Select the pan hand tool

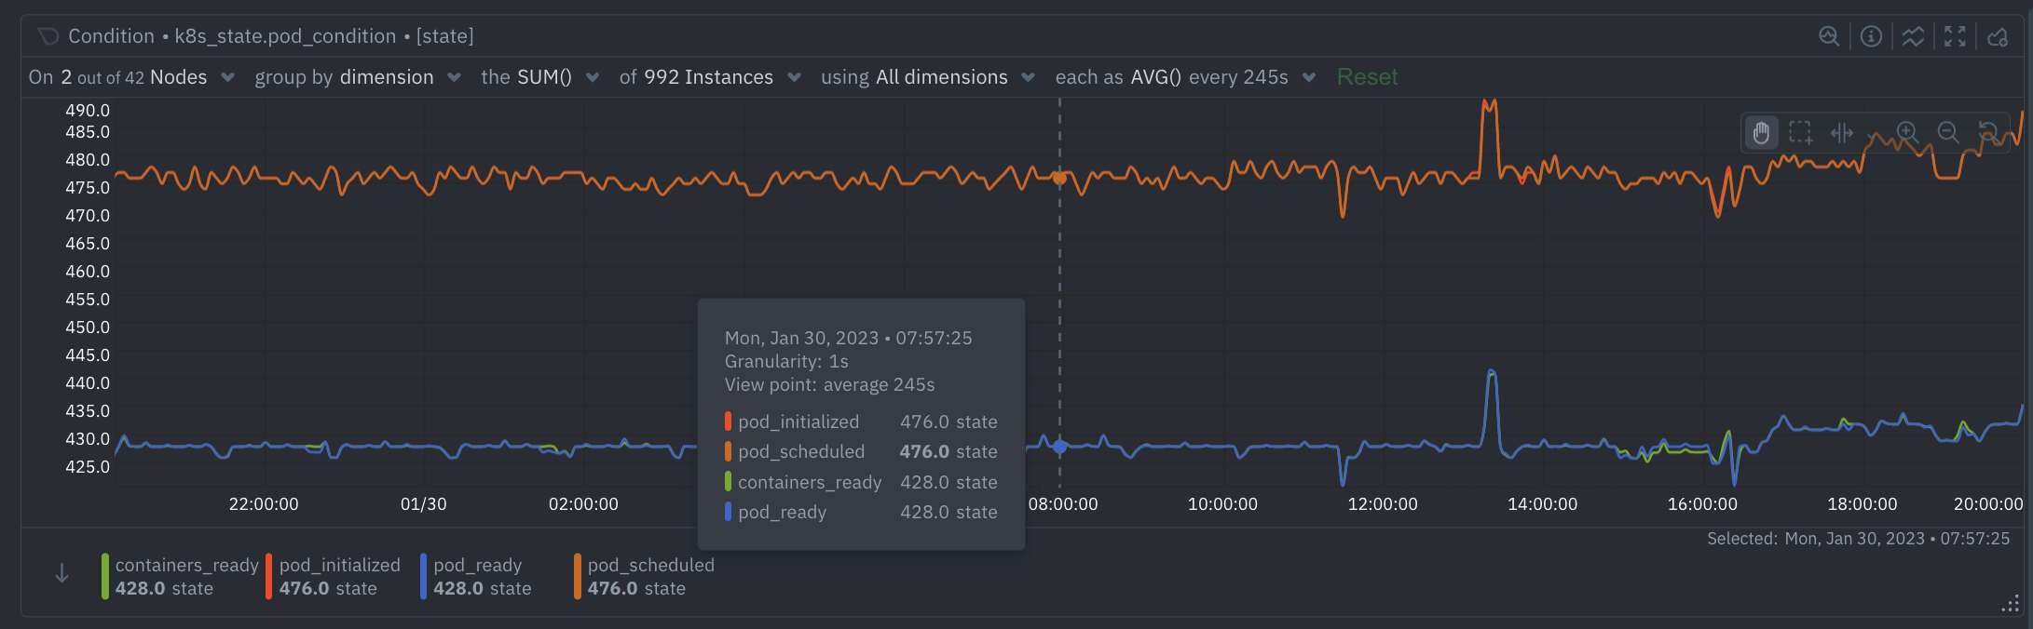point(1761,133)
